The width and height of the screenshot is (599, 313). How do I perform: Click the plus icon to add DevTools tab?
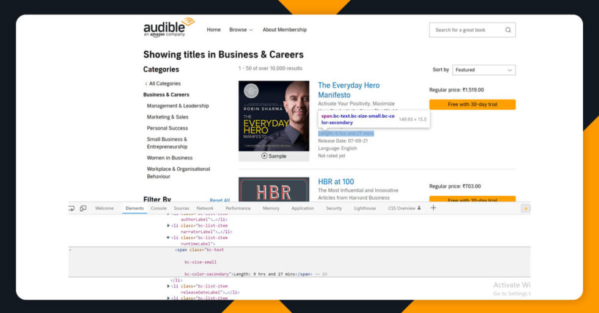click(433, 208)
